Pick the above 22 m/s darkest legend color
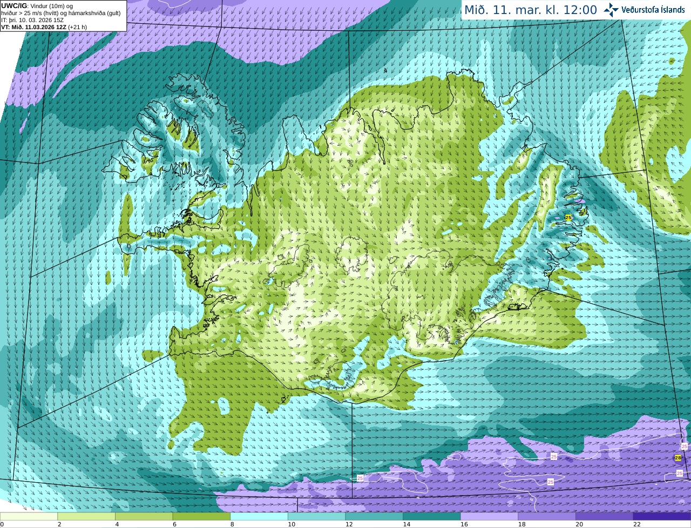The height and width of the screenshot is (528, 691). (x=662, y=516)
